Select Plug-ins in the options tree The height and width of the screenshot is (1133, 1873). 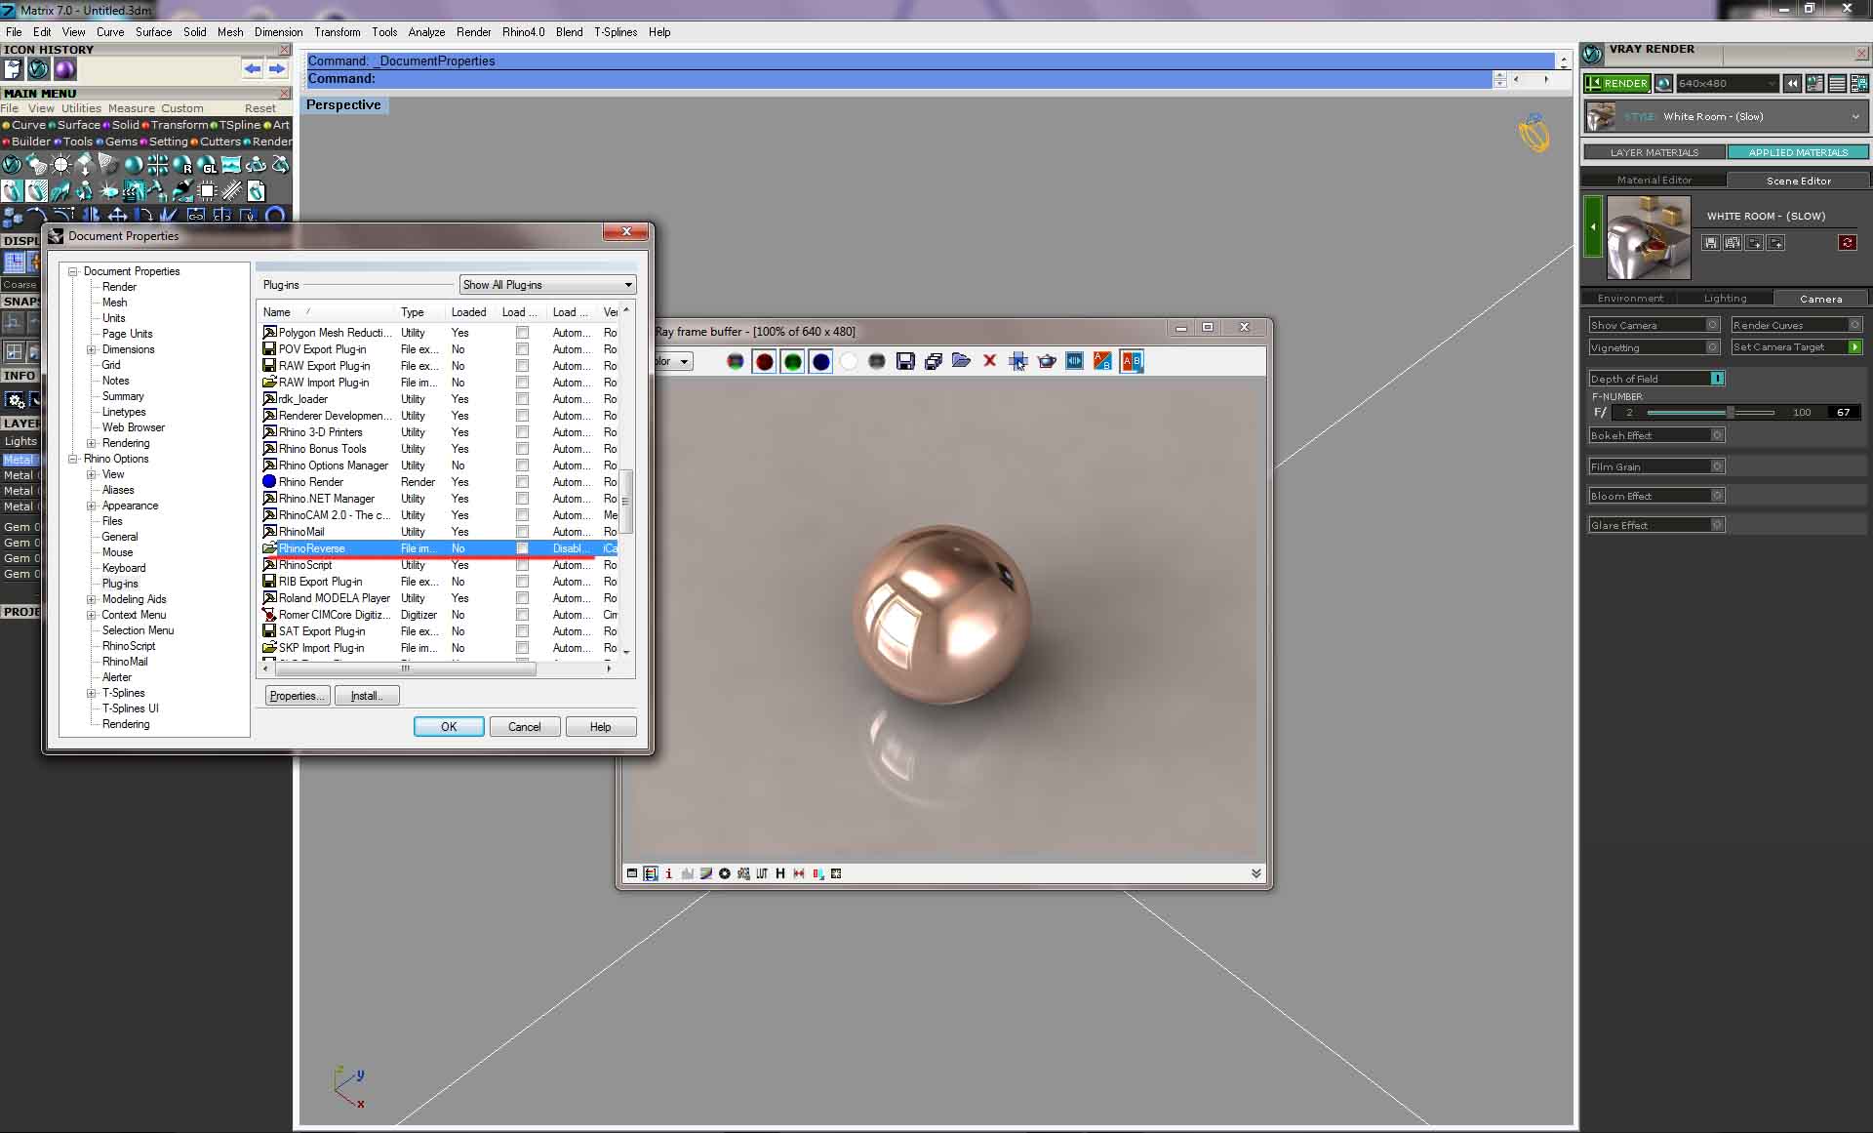[x=120, y=584]
